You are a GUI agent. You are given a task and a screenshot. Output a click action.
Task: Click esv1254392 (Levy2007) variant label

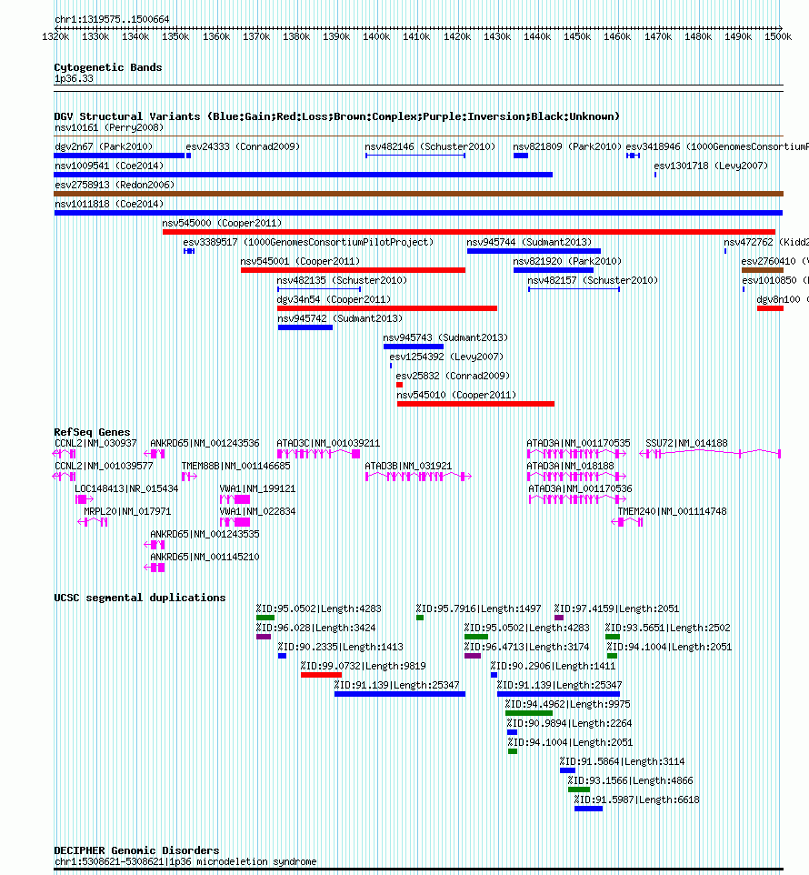click(446, 357)
